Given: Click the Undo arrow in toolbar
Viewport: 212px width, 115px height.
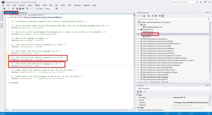Looking at the screenshot, I should [x=27, y=8].
